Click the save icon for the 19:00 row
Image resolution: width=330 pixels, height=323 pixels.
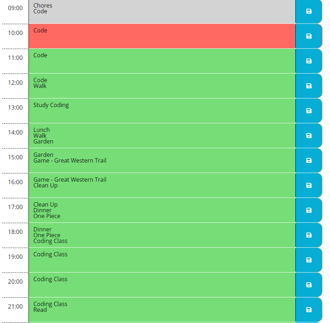coord(309,260)
